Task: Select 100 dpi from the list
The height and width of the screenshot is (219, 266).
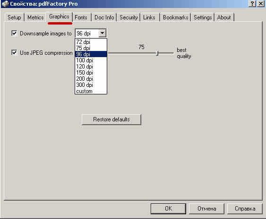Action: 91,60
